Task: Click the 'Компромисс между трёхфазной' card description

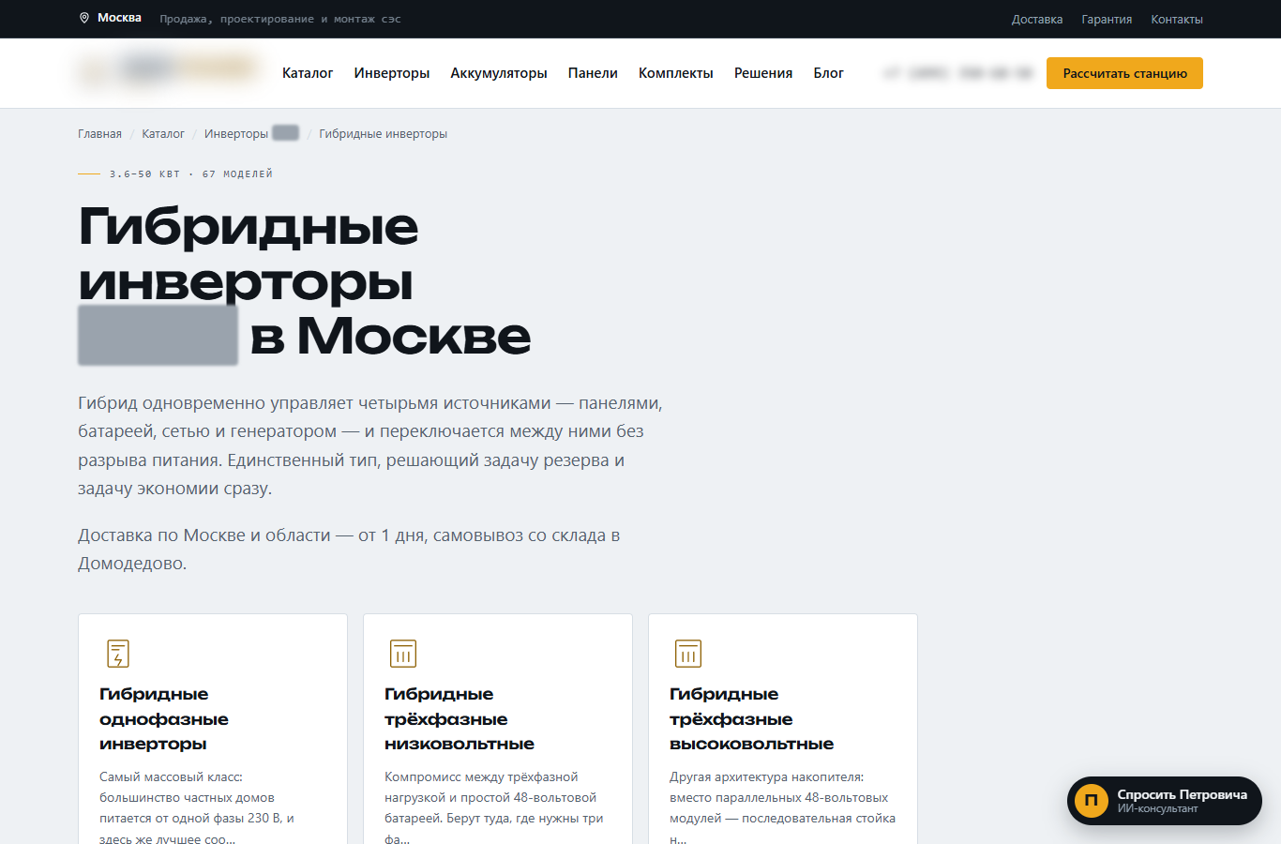Action: 494,807
